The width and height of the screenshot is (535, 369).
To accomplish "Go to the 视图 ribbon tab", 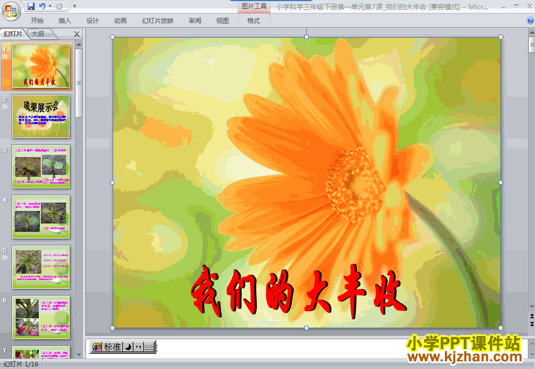I will tap(223, 21).
